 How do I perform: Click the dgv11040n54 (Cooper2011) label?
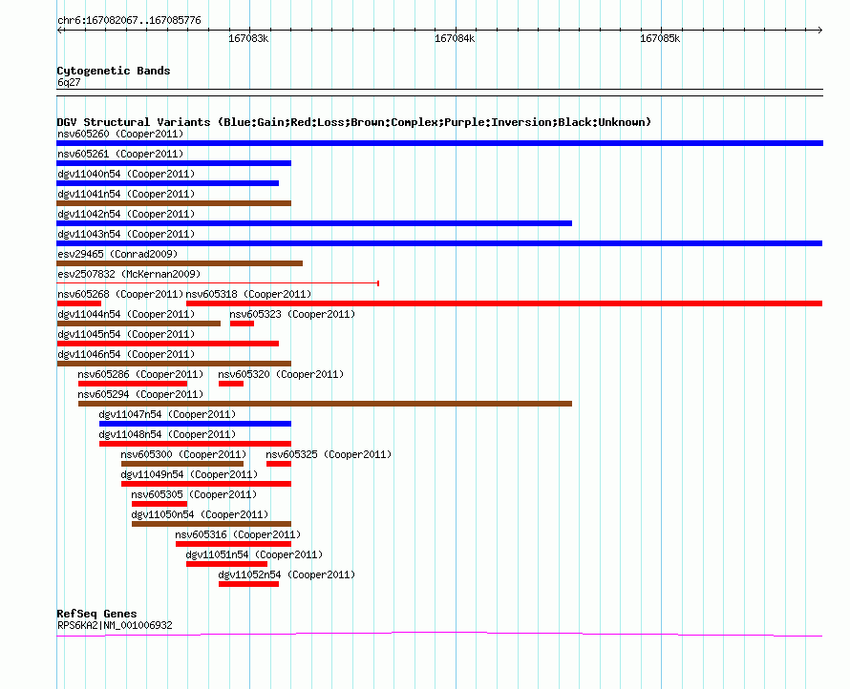tap(126, 174)
